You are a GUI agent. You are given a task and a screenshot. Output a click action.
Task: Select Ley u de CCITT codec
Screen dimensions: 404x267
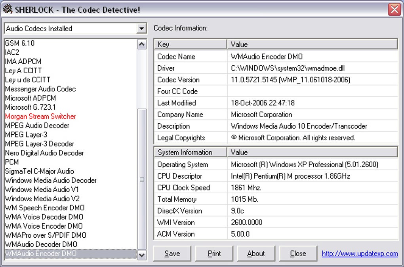click(28, 80)
